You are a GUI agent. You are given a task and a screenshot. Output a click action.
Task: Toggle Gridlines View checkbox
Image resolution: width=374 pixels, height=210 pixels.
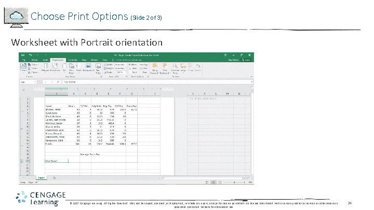coord(130,68)
